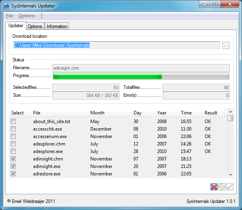Screen dimensions: 242x210
Task: Open the ? help menu
Action: coord(41,16)
